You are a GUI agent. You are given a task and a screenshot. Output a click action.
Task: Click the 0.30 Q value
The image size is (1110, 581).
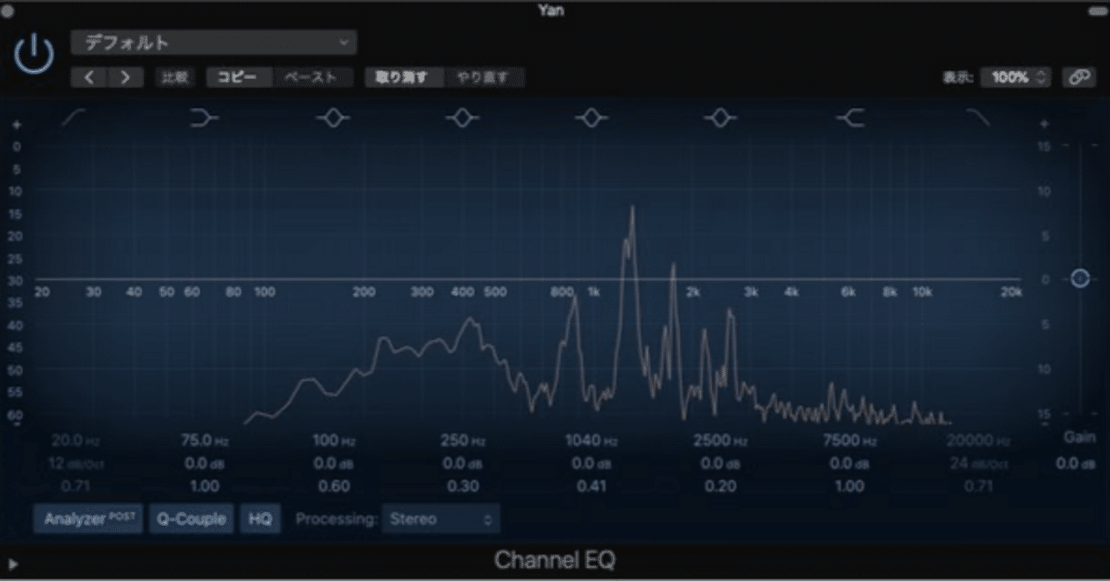tap(462, 486)
